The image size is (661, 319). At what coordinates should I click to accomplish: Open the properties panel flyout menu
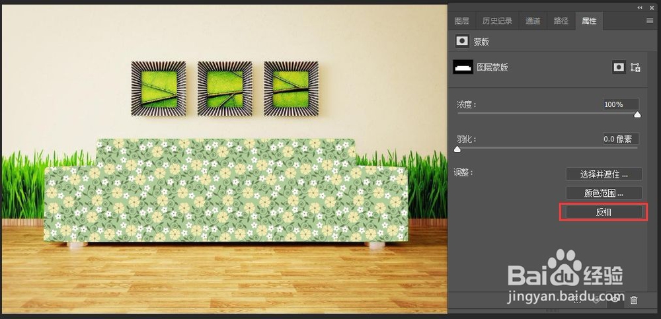coord(650,20)
